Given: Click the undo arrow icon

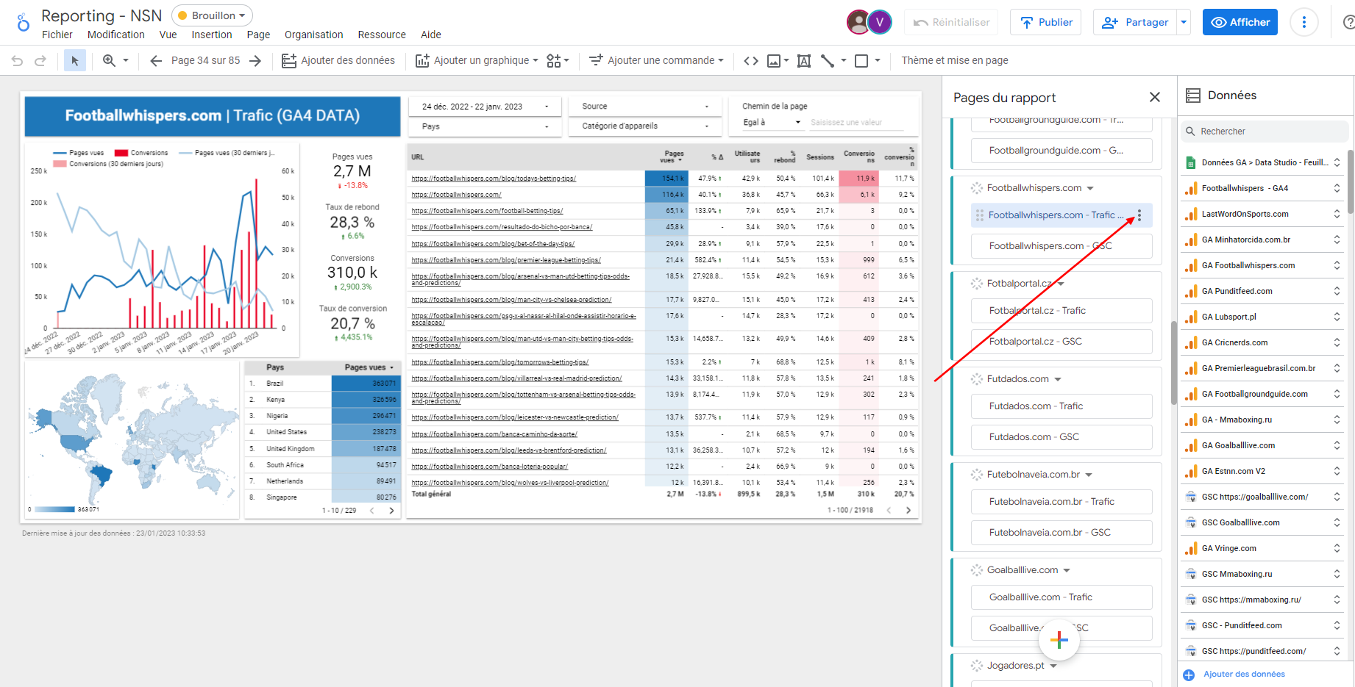Looking at the screenshot, I should point(18,61).
